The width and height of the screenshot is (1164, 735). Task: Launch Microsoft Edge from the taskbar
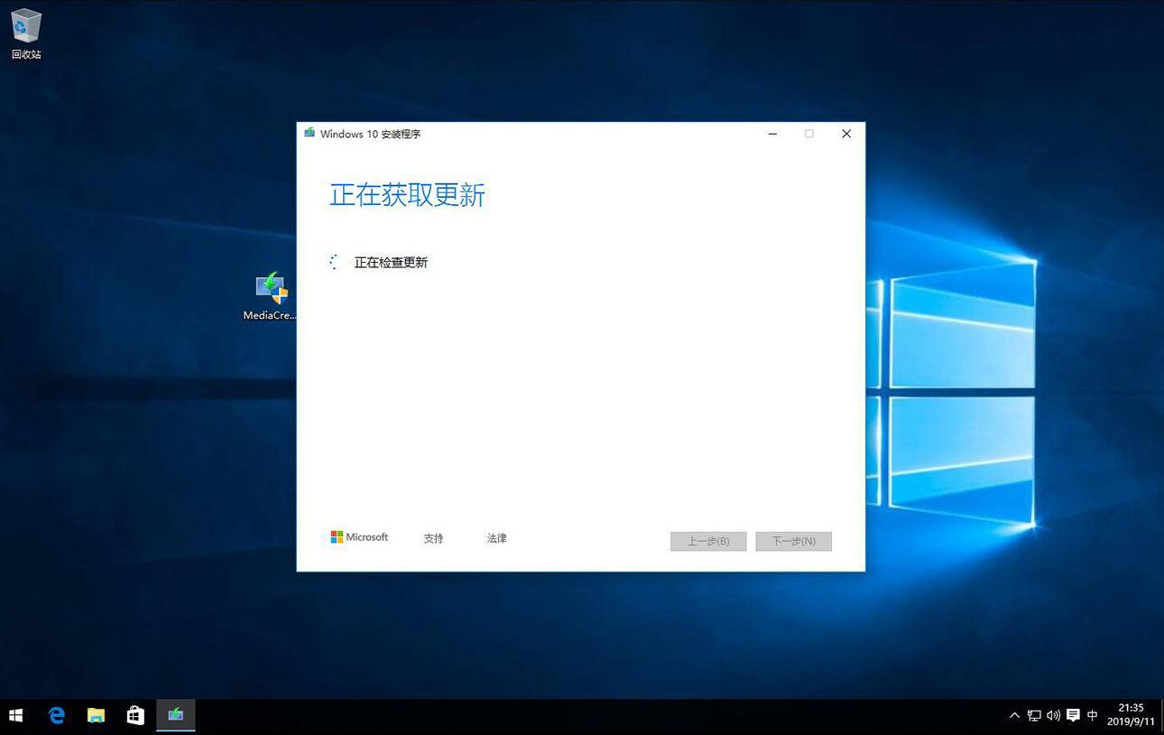click(x=56, y=715)
